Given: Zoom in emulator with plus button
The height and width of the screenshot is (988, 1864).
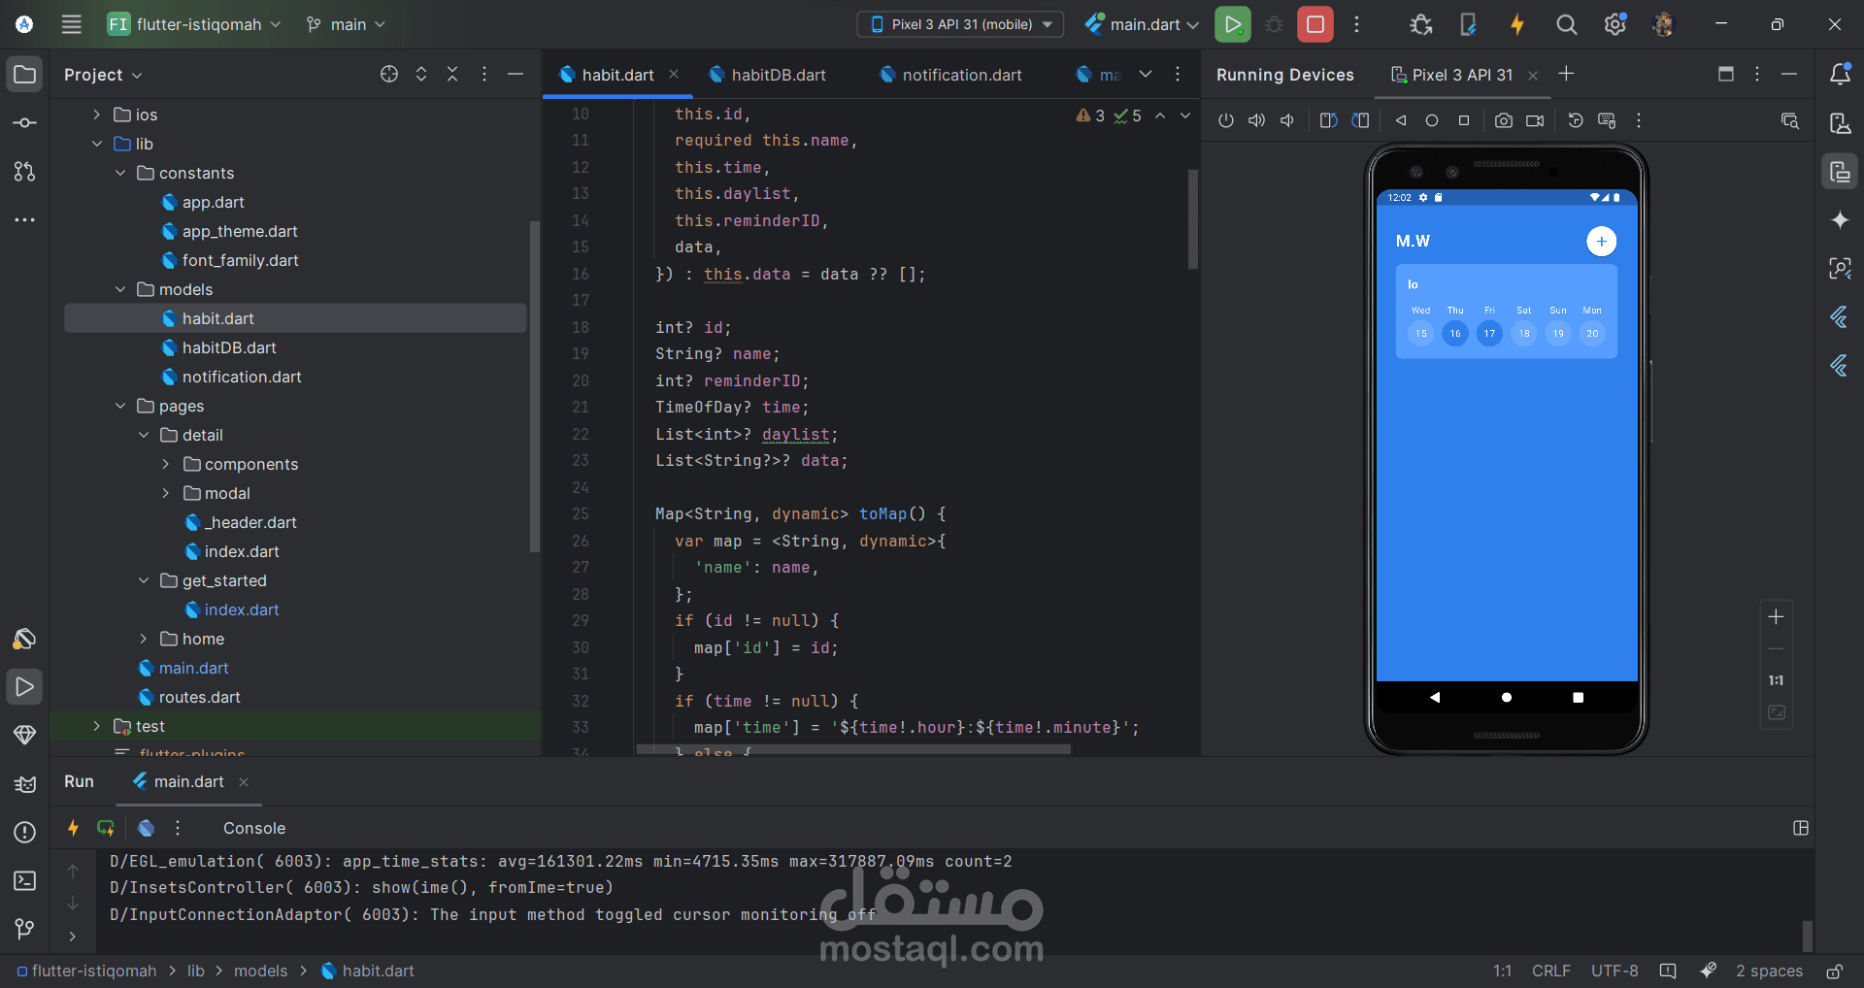Looking at the screenshot, I should (x=1776, y=617).
